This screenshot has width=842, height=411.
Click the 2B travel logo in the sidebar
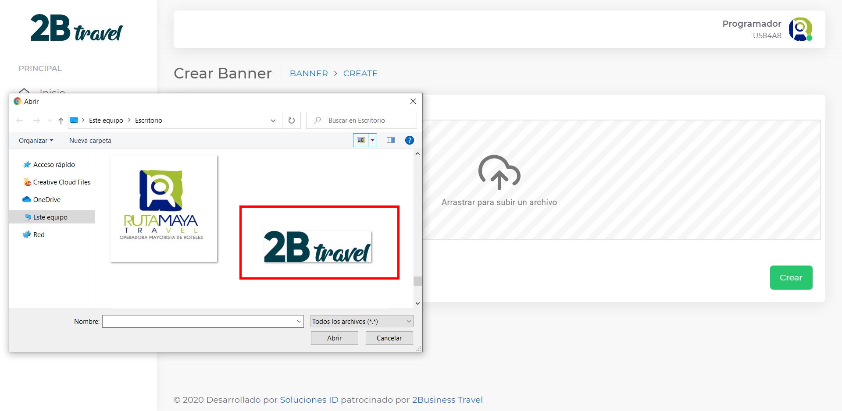77,28
